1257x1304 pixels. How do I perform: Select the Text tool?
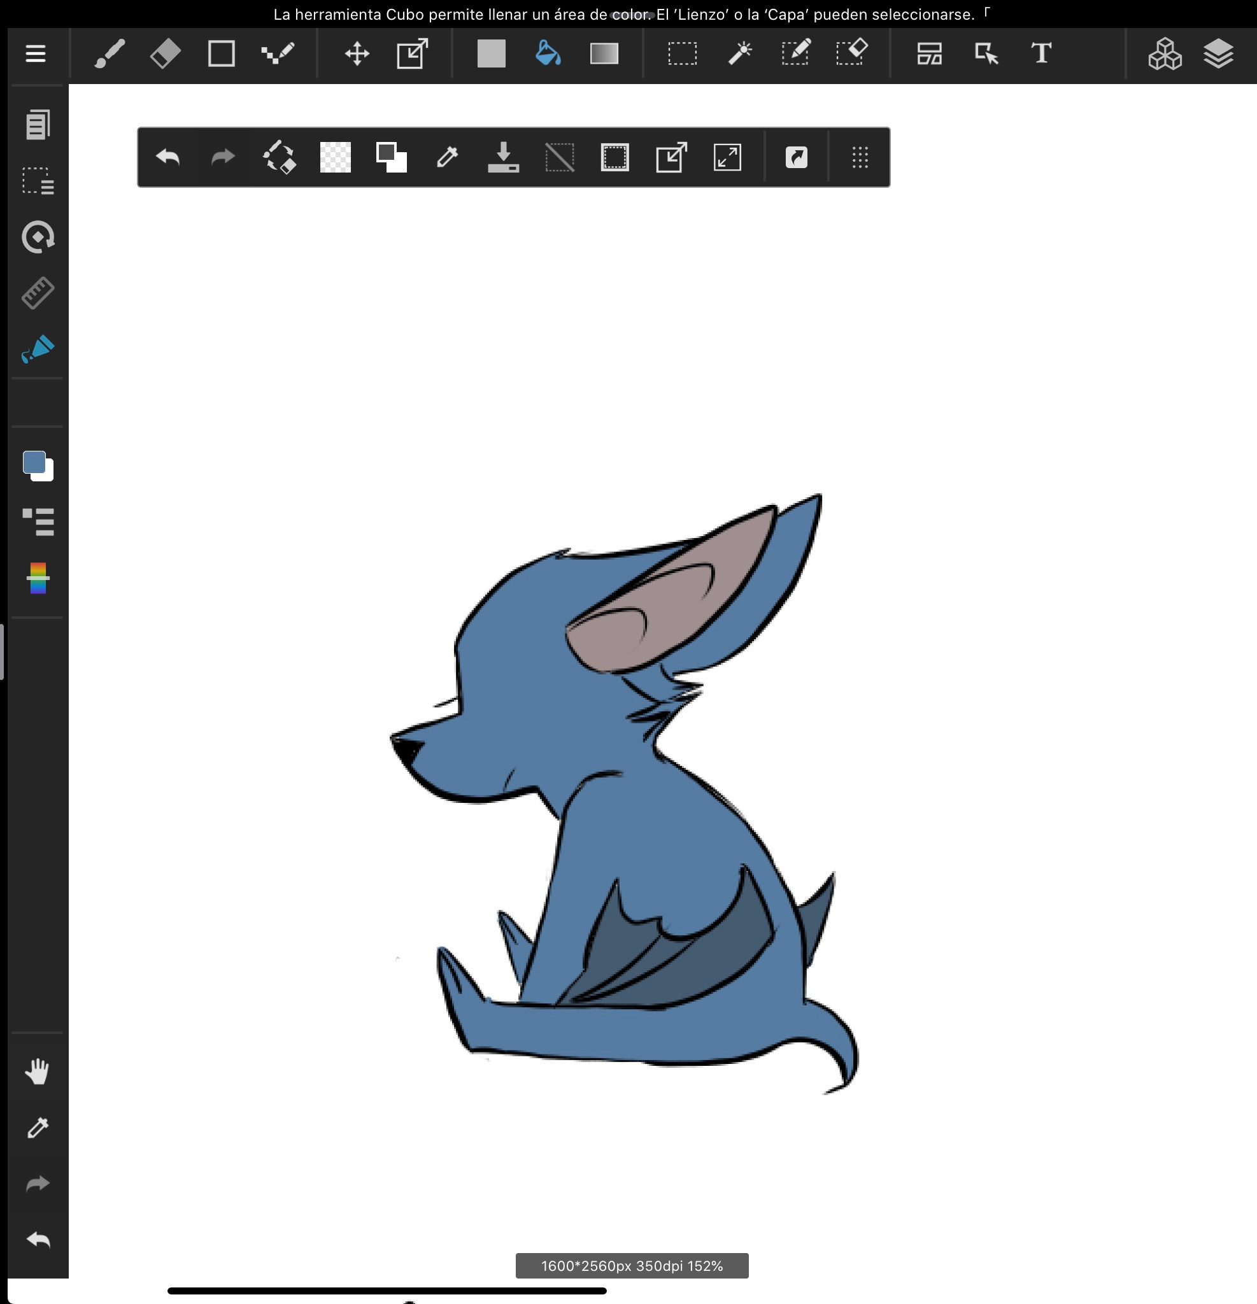coord(1041,53)
